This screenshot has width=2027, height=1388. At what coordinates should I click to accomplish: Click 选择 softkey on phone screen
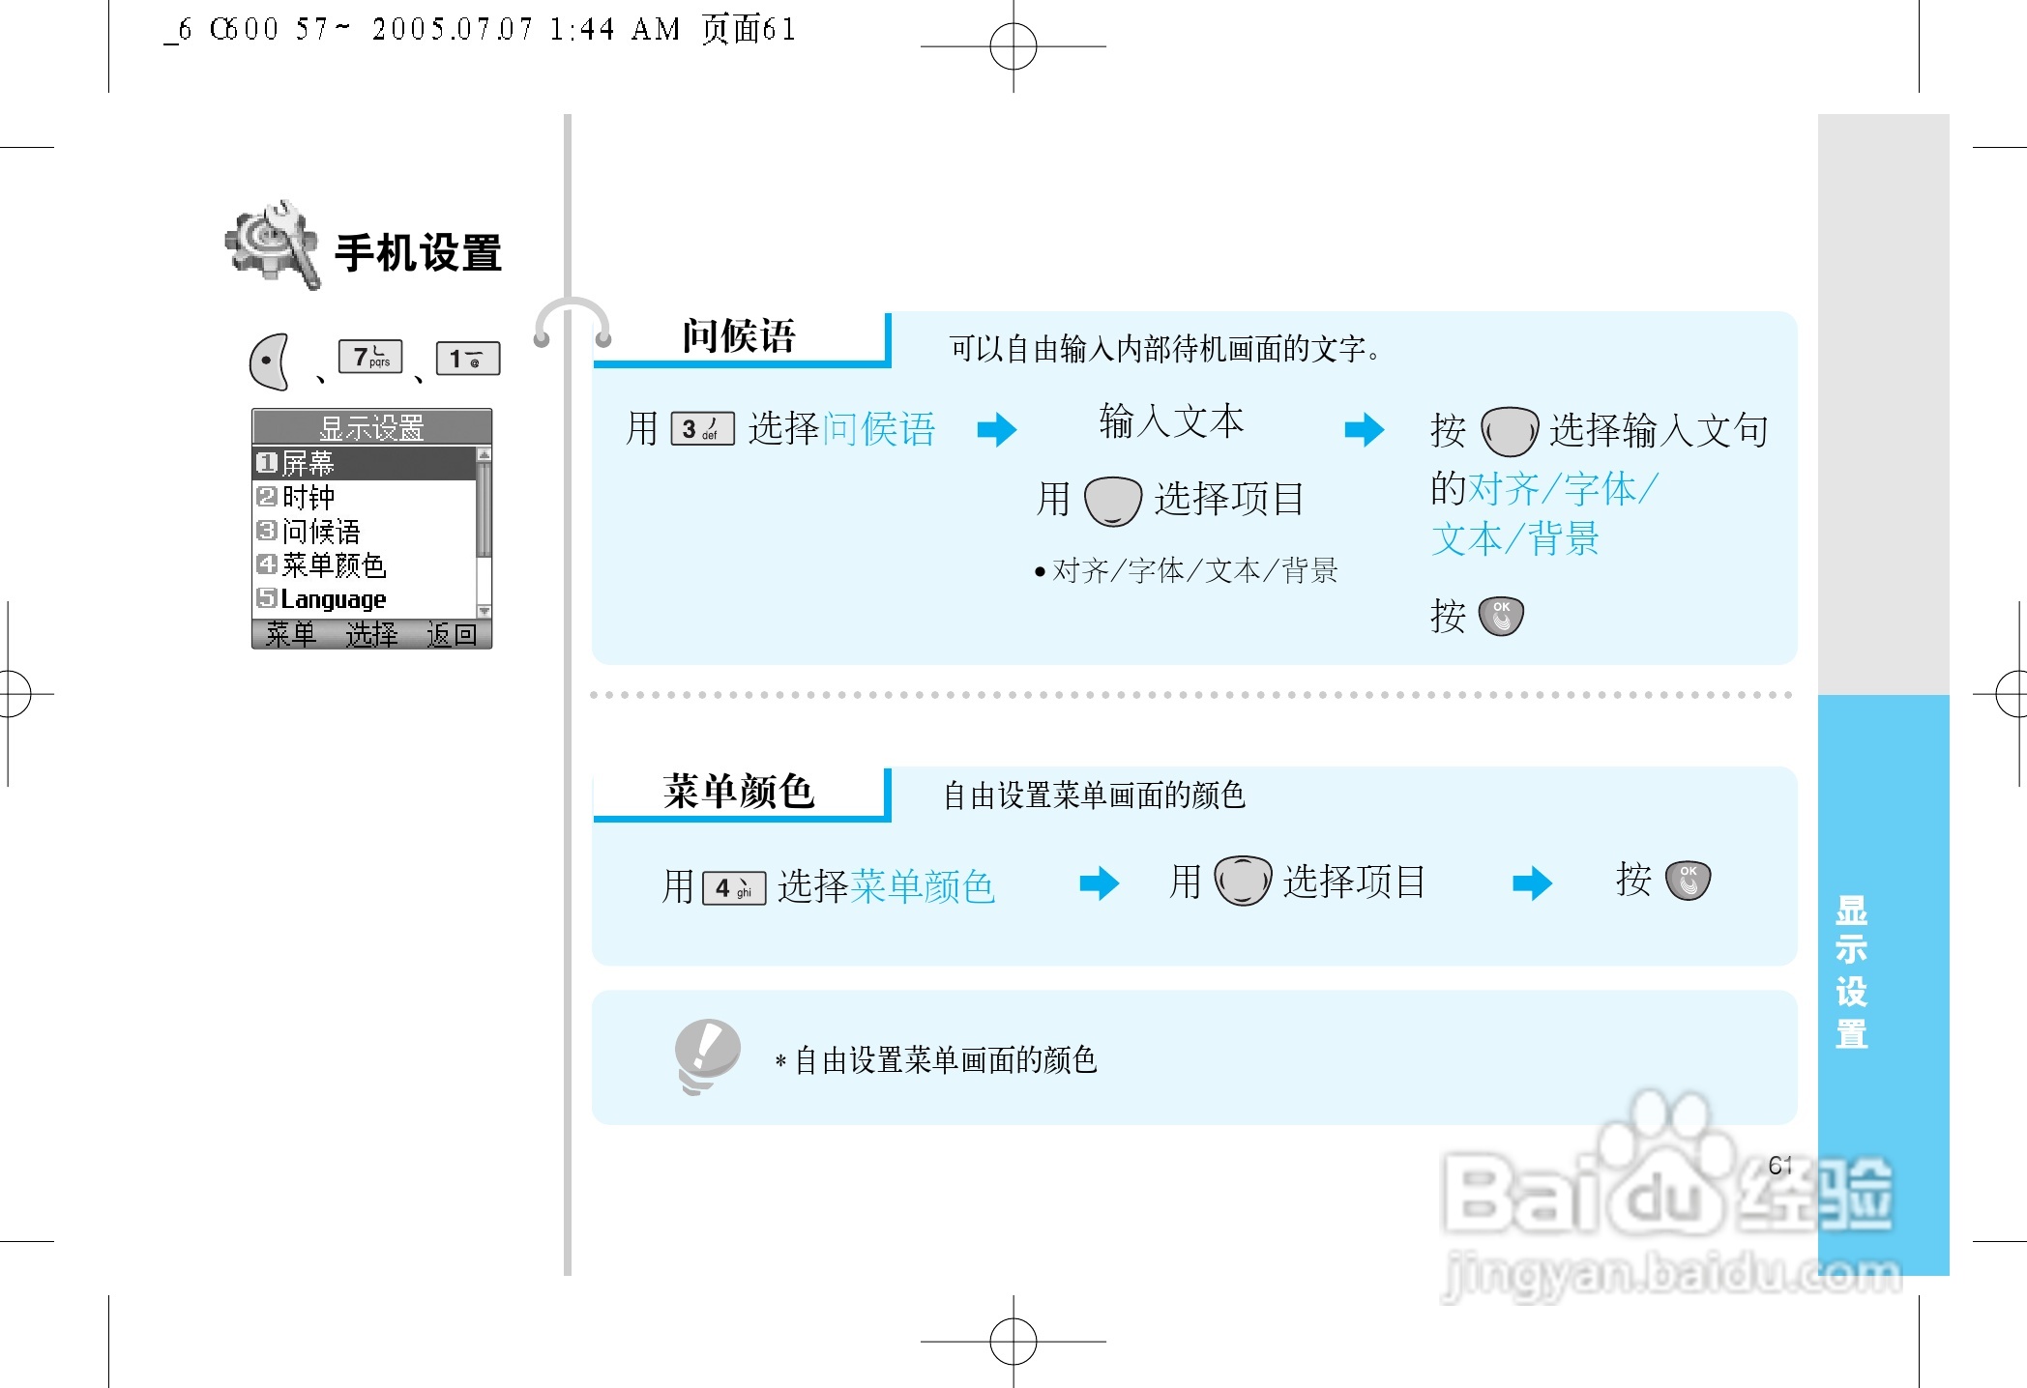(371, 634)
